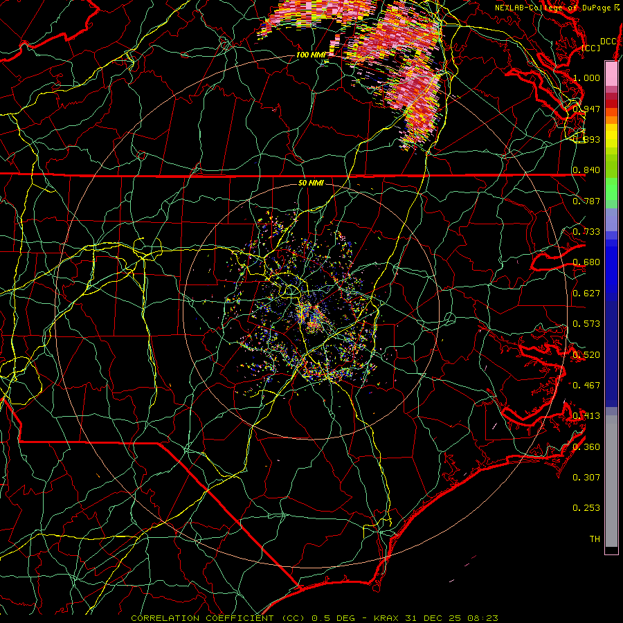Click the 0.5 DEG elevation text
This screenshot has height=623, width=623.
point(334,618)
